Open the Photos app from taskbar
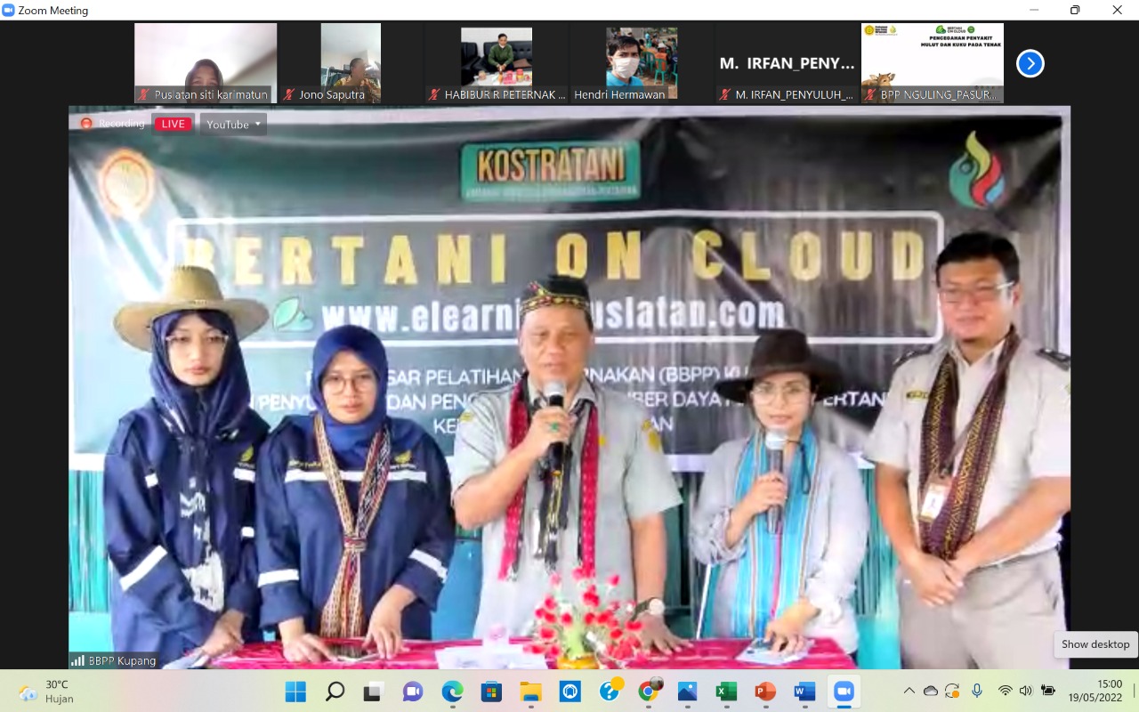The width and height of the screenshot is (1139, 712). [687, 692]
